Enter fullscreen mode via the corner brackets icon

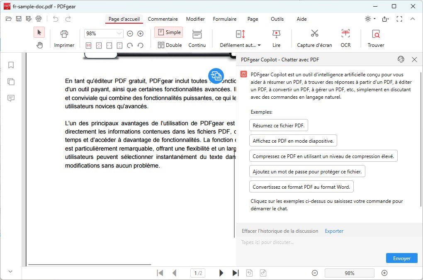(x=399, y=19)
